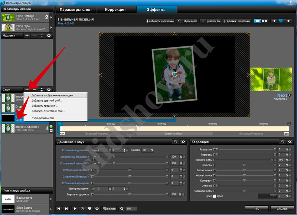
Task: Open bottom bar gear settings
Action: (x=97, y=209)
